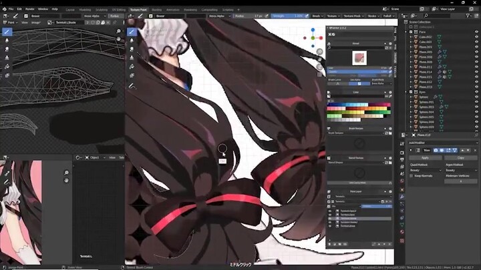The height and width of the screenshot is (270, 481).
Task: Click the Minimum Vertices value field
Action: tap(461, 181)
